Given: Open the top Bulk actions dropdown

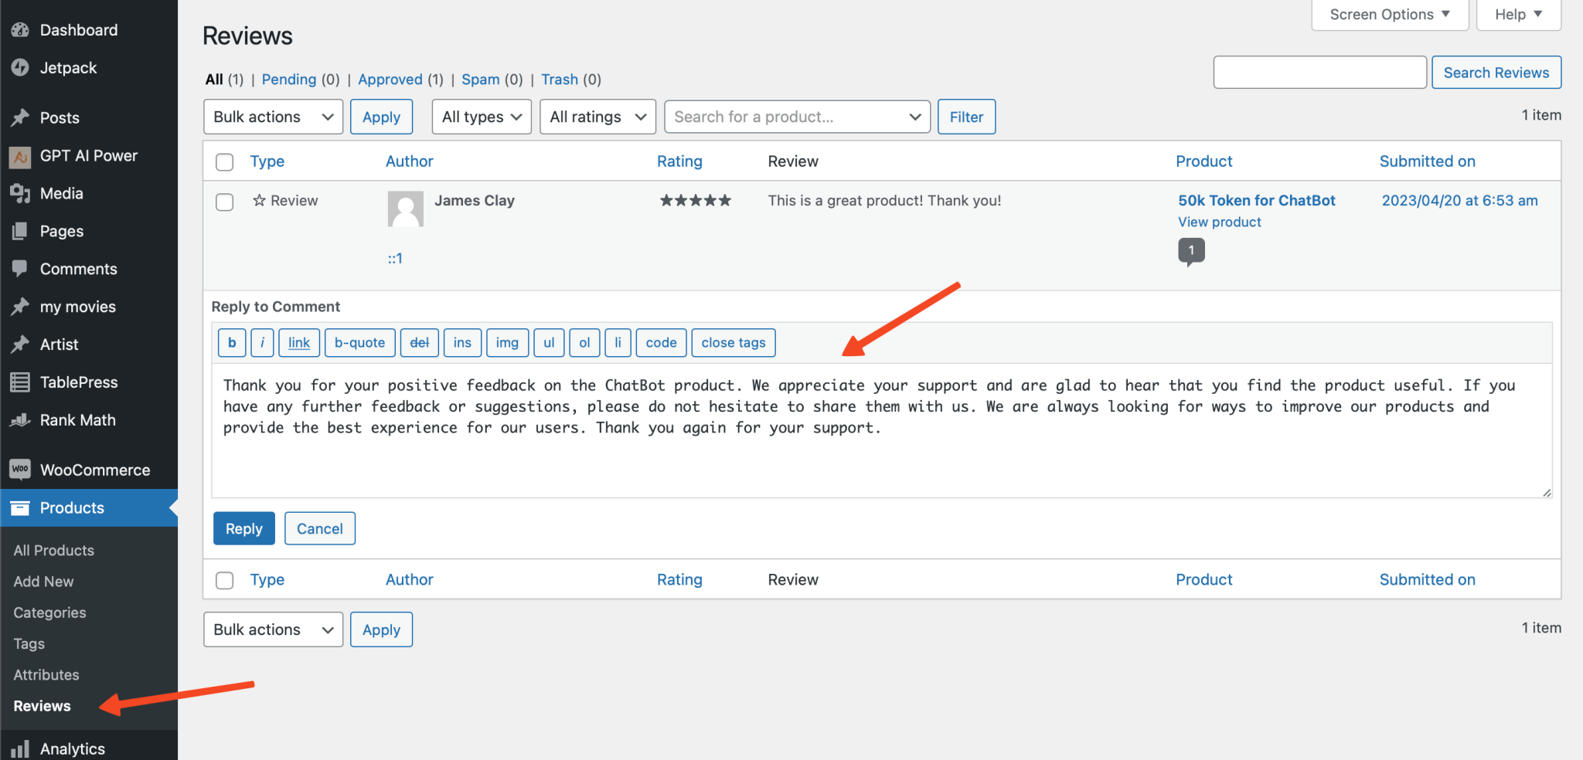Looking at the screenshot, I should pos(274,117).
